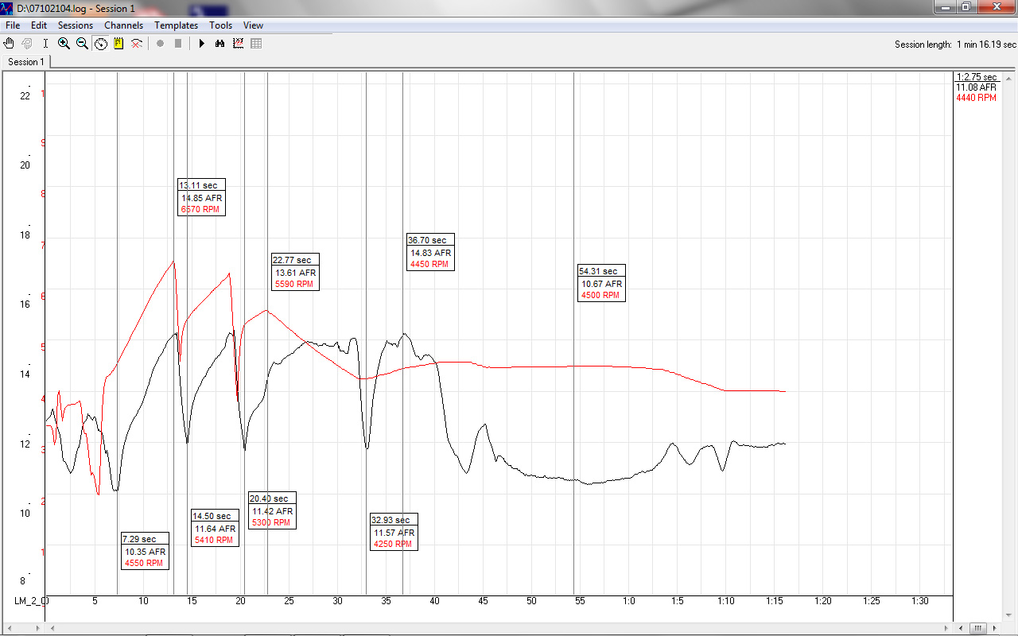Open the scatter plot chart icon

238,44
